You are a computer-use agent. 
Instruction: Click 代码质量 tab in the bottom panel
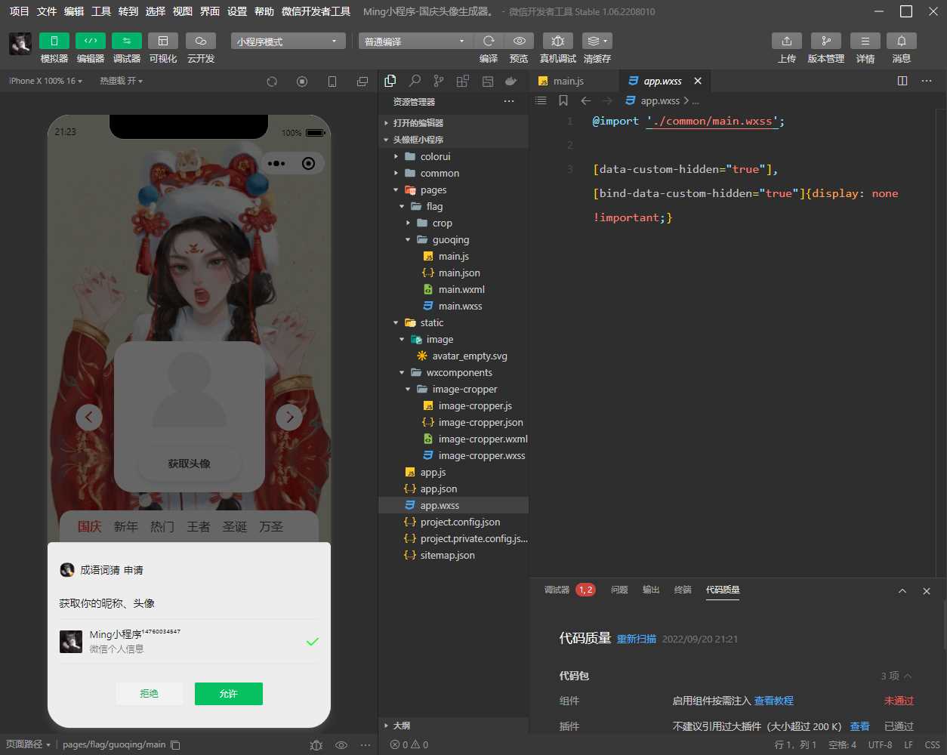click(723, 590)
